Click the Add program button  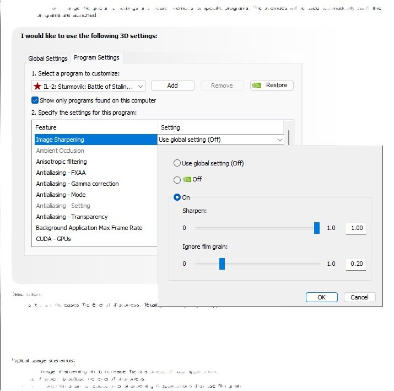click(x=172, y=85)
